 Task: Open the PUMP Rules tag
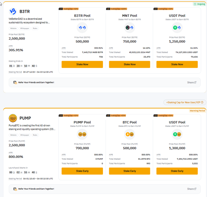click(x=35, y=135)
